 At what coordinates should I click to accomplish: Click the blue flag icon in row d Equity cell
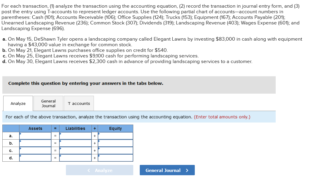[x=99, y=156]
